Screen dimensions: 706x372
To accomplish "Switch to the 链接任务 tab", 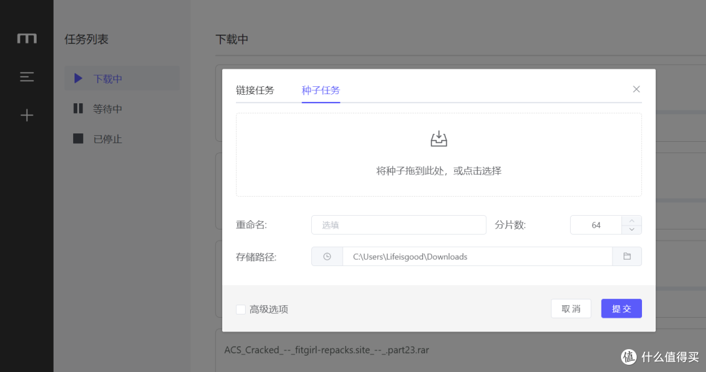I will point(255,90).
